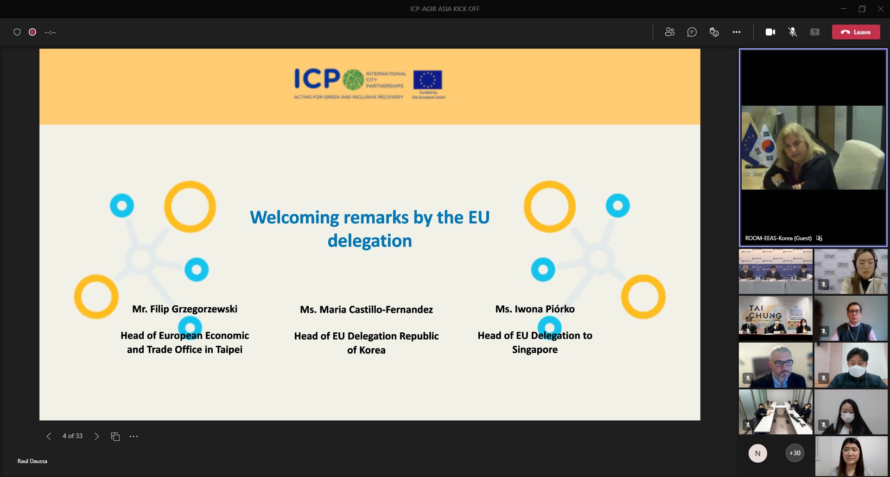Screen dimensions: 890x477
Task: Click the pin icon beside ROOM-EEAS-Korea name
Action: pos(820,238)
